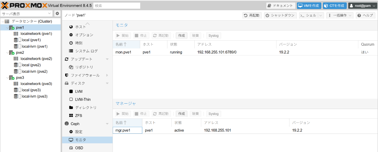Click 作成 in the モニタ toolbar
The image size is (378, 152).
click(x=181, y=36)
